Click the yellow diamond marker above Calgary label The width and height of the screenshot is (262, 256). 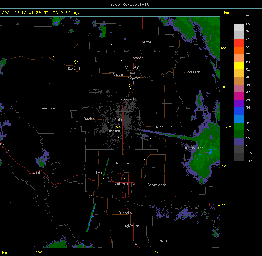click(x=123, y=179)
